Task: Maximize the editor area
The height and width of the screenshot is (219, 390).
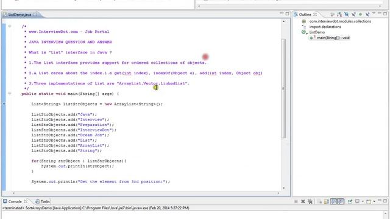Action: 287,13
